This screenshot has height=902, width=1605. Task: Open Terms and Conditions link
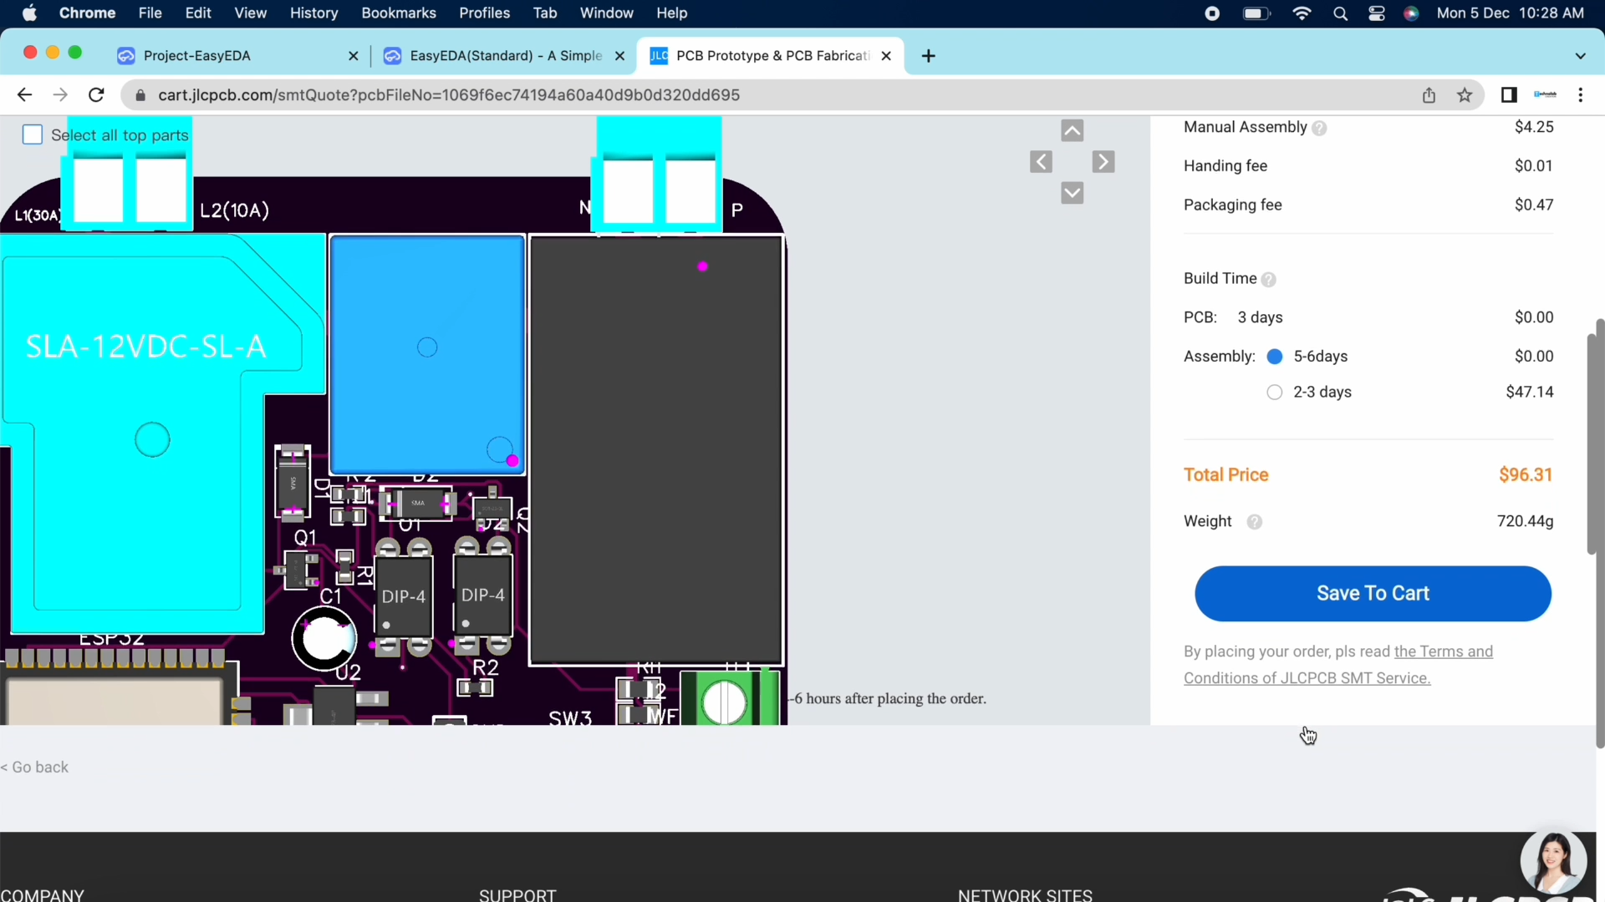pyautogui.click(x=1338, y=665)
